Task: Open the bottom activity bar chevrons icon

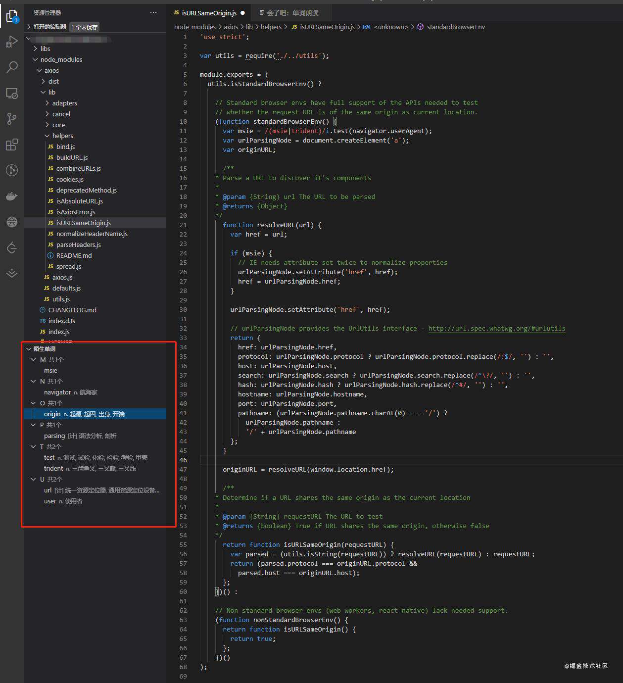Action: pos(12,273)
